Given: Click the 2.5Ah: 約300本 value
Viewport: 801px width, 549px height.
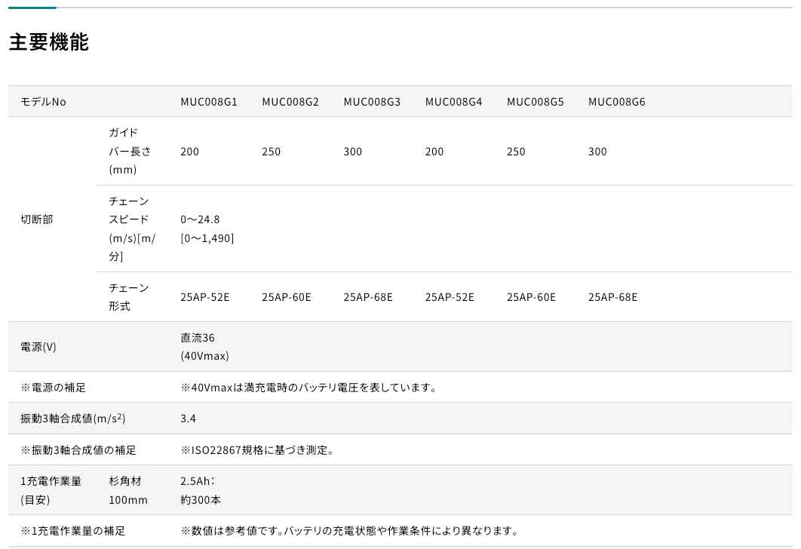Looking at the screenshot, I should [201, 490].
